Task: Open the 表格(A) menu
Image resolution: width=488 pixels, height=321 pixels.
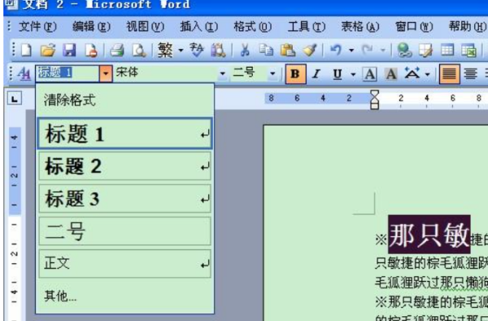Action: click(x=360, y=27)
